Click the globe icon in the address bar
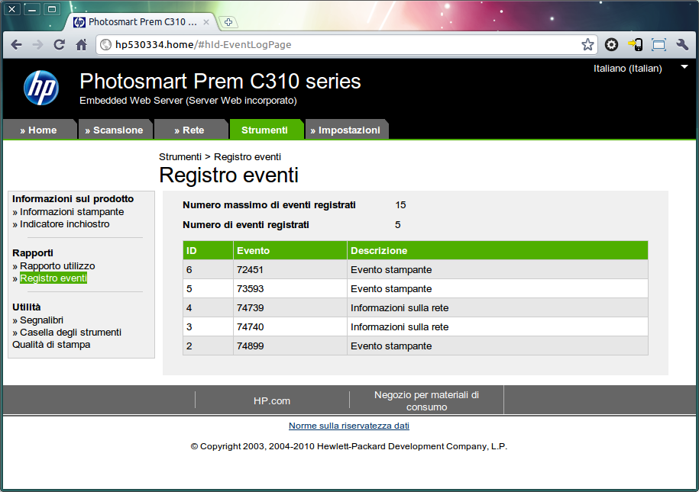The image size is (699, 492). 105,44
